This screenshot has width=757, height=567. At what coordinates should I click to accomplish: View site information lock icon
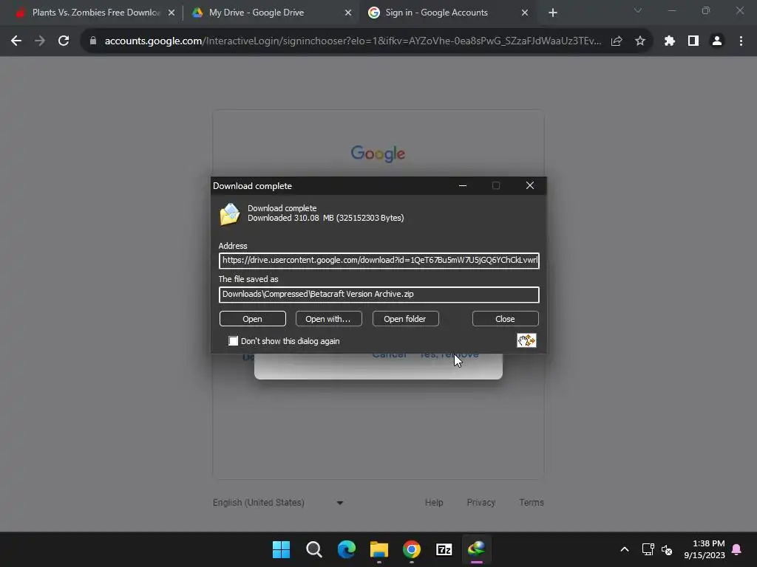coord(93,41)
